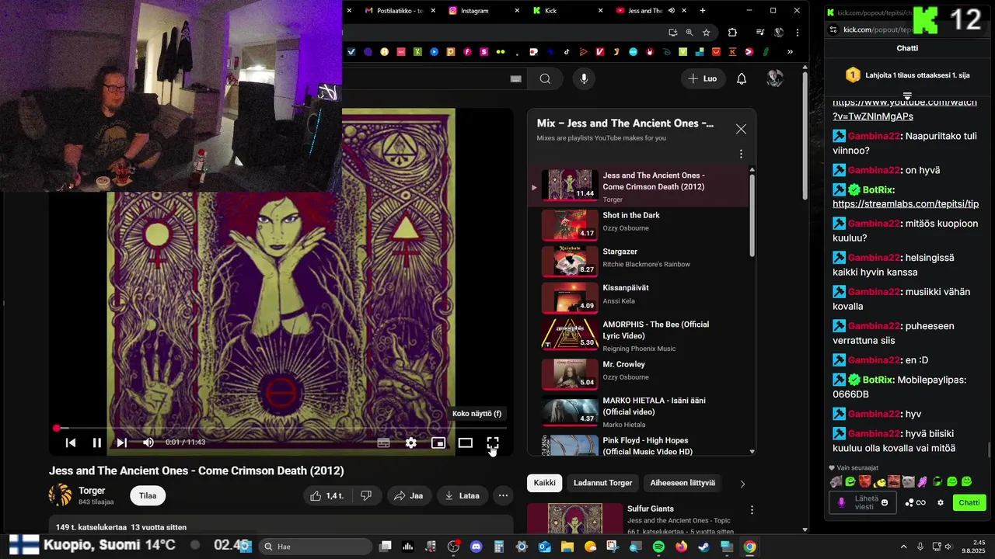The height and width of the screenshot is (559, 995).
Task: Open the Chrome three-dot menu
Action: [797, 33]
